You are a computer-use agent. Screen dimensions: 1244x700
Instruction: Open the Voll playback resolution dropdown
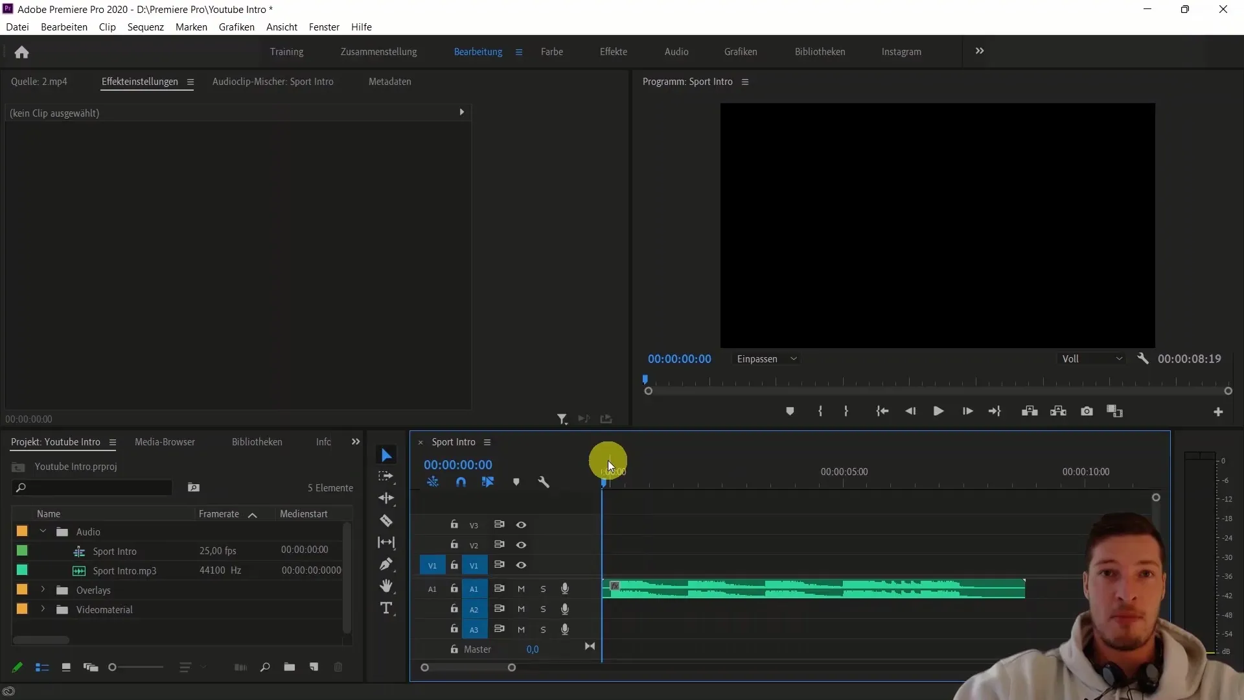(1092, 359)
